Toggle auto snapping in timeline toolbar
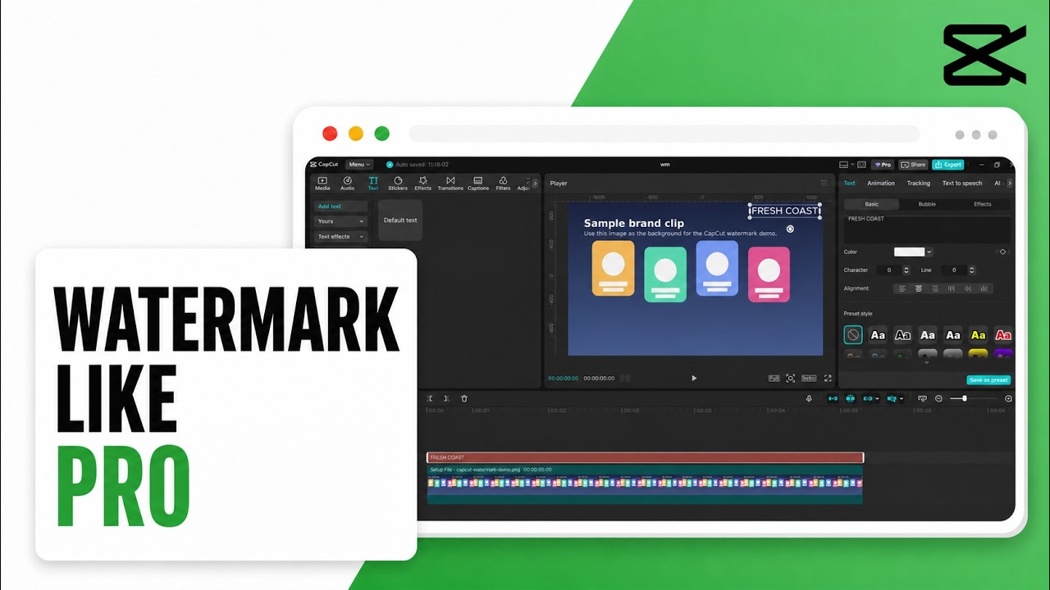1050x590 pixels. [851, 398]
